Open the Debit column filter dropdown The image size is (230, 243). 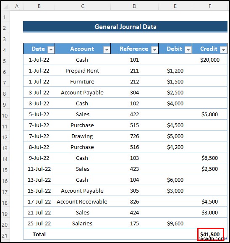[188, 50]
